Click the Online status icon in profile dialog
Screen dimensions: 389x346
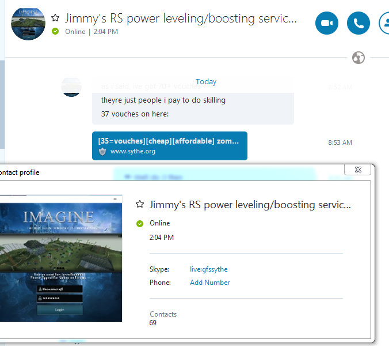140,224
